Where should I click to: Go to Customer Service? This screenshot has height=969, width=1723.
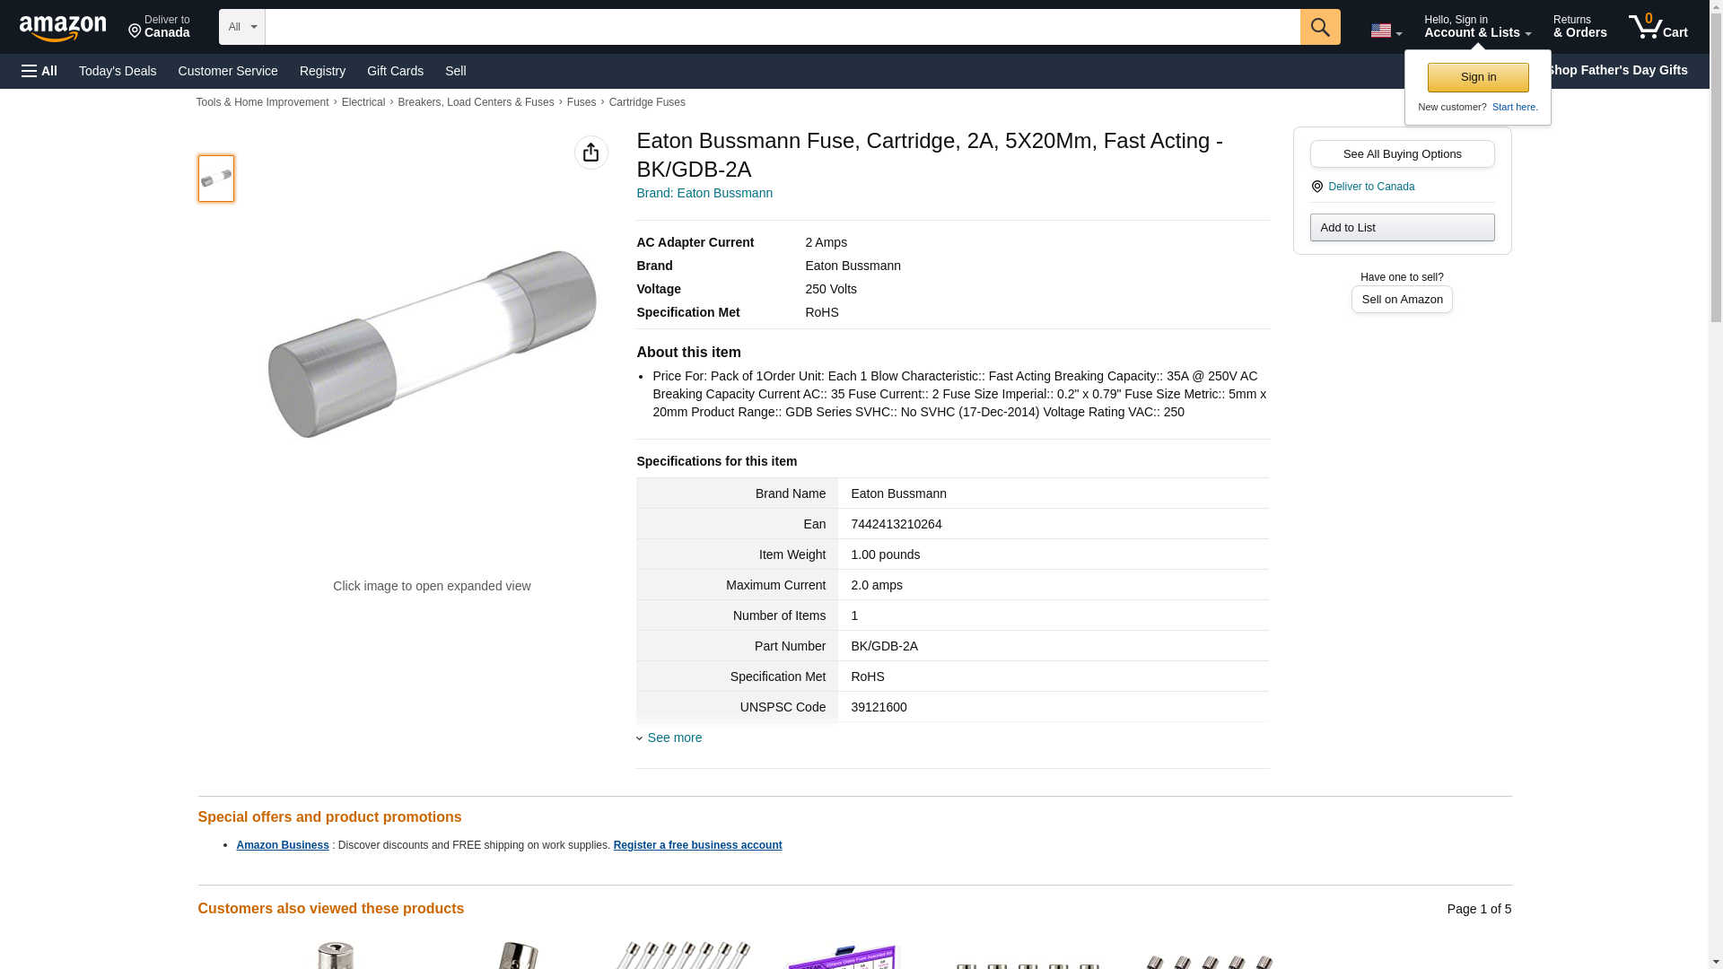coord(228,71)
